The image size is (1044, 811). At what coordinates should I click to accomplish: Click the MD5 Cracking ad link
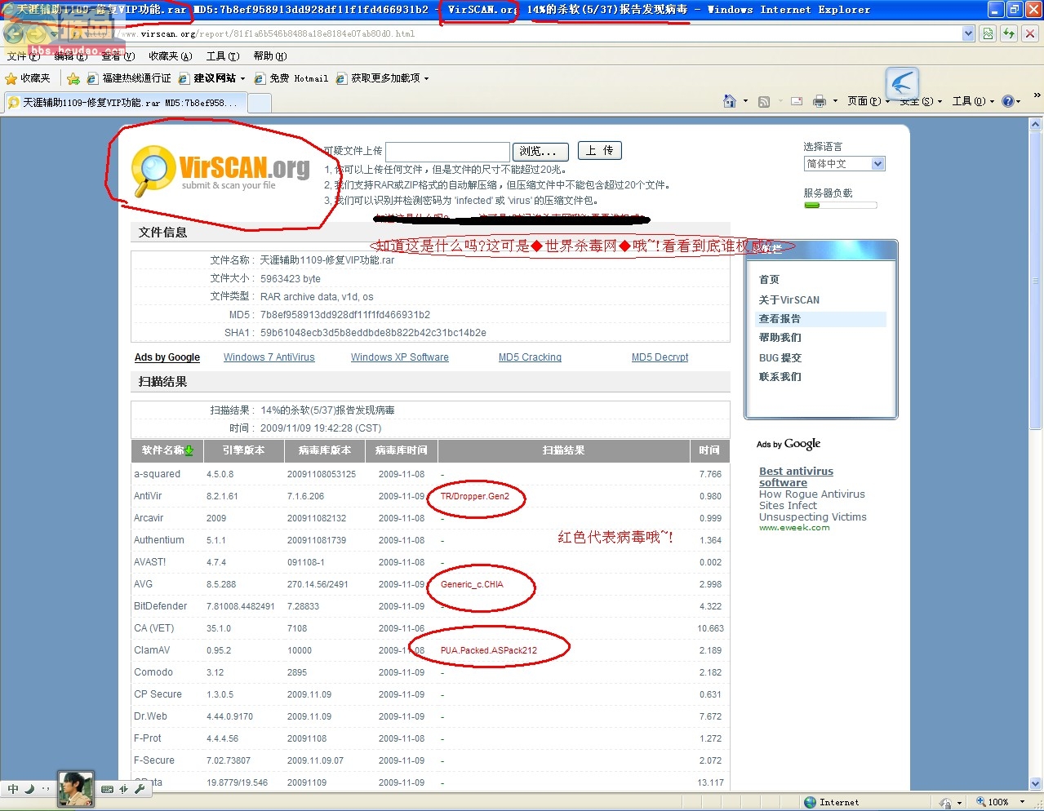pyautogui.click(x=530, y=357)
